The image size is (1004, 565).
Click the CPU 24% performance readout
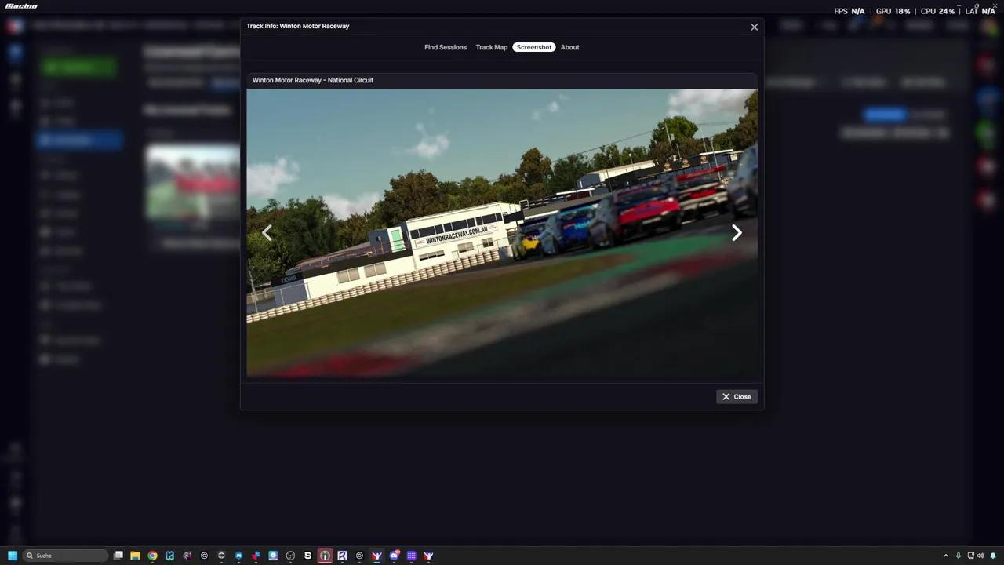pos(937,11)
